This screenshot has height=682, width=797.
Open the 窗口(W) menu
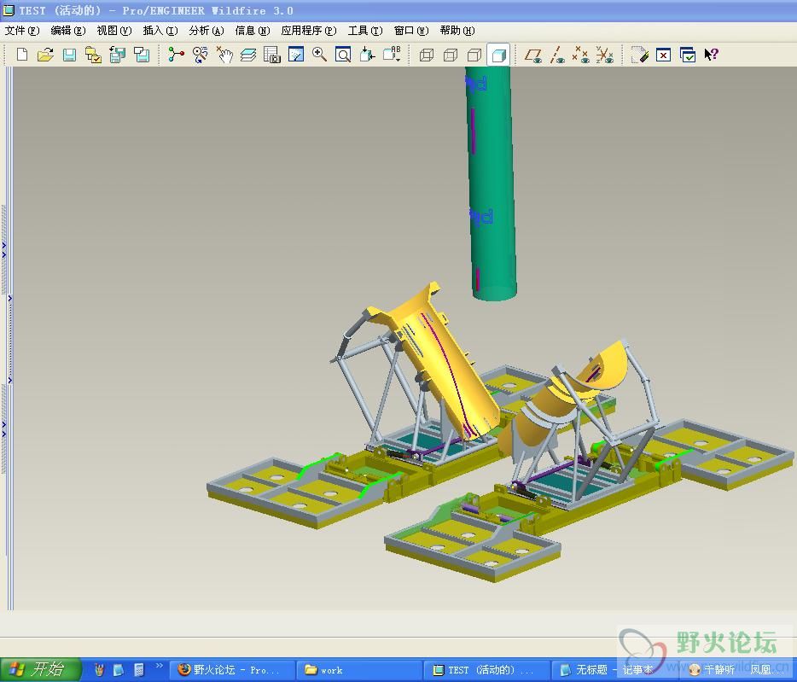[411, 31]
